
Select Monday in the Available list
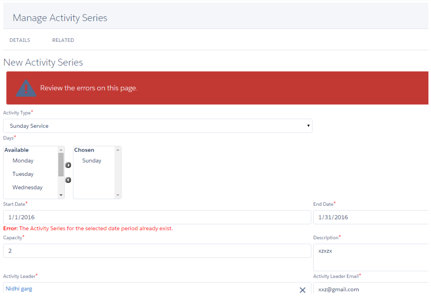tap(23, 161)
